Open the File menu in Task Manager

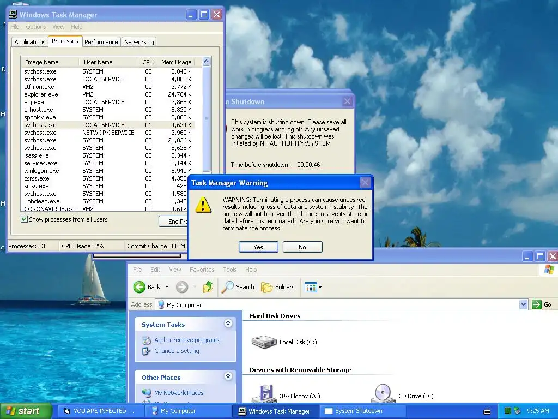15,27
